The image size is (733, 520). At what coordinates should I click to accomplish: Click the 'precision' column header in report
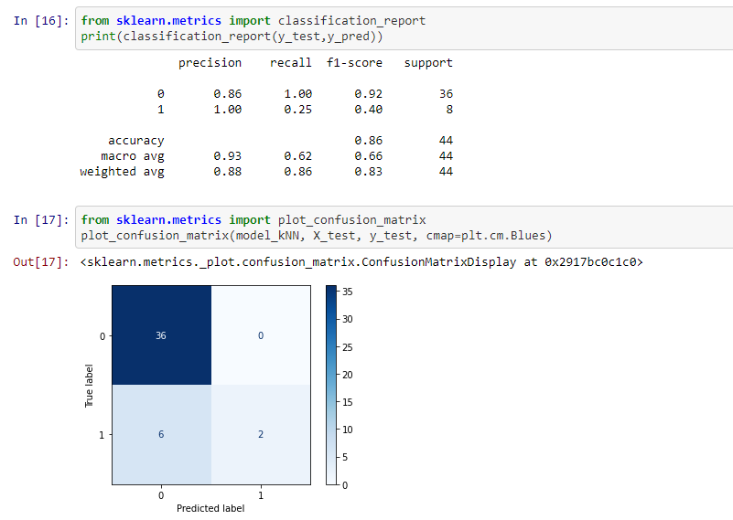210,63
